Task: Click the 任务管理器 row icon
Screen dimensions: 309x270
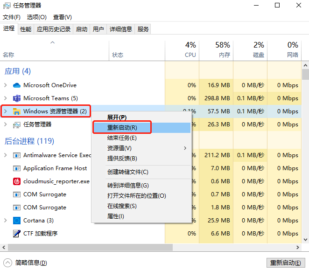Action: (x=17, y=125)
